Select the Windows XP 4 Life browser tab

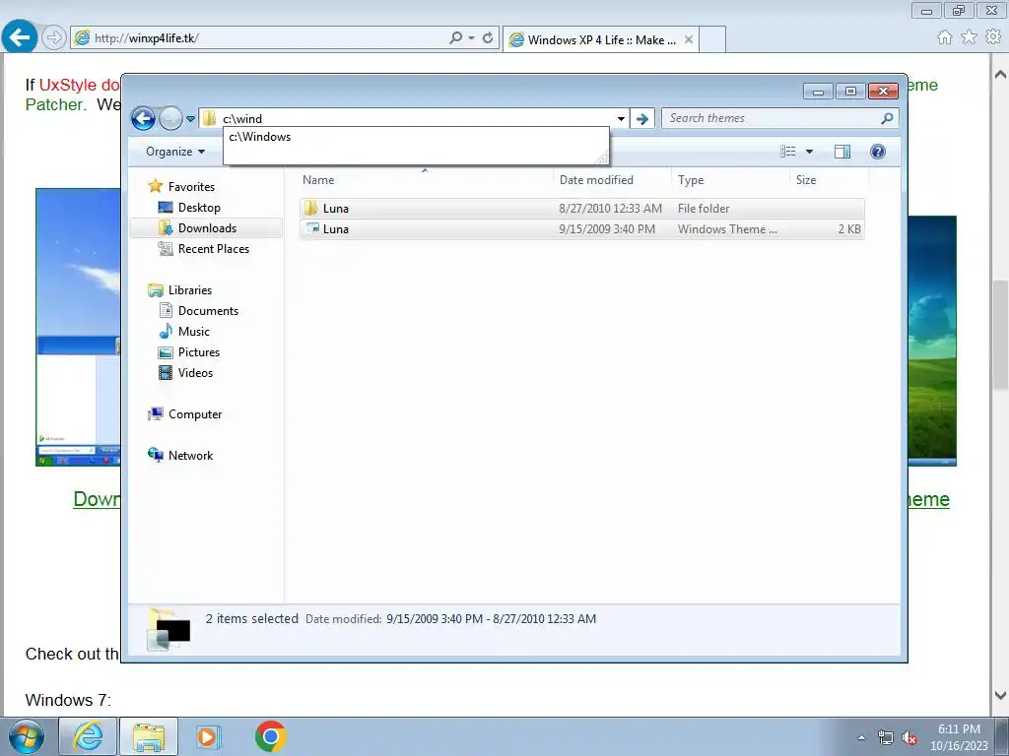click(601, 39)
